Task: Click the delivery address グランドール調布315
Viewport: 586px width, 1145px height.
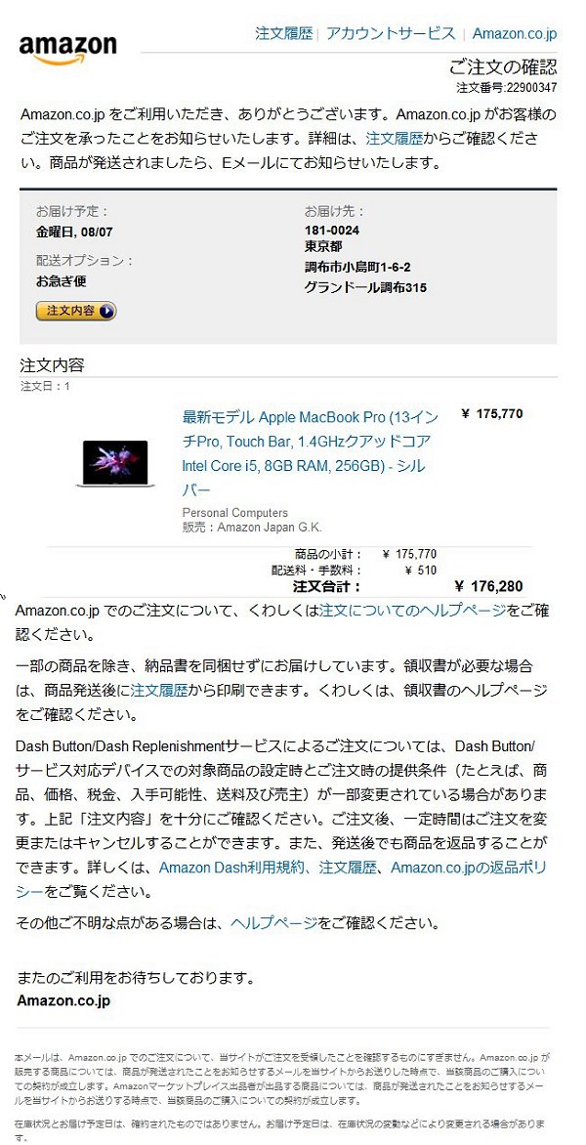Action: [x=365, y=288]
